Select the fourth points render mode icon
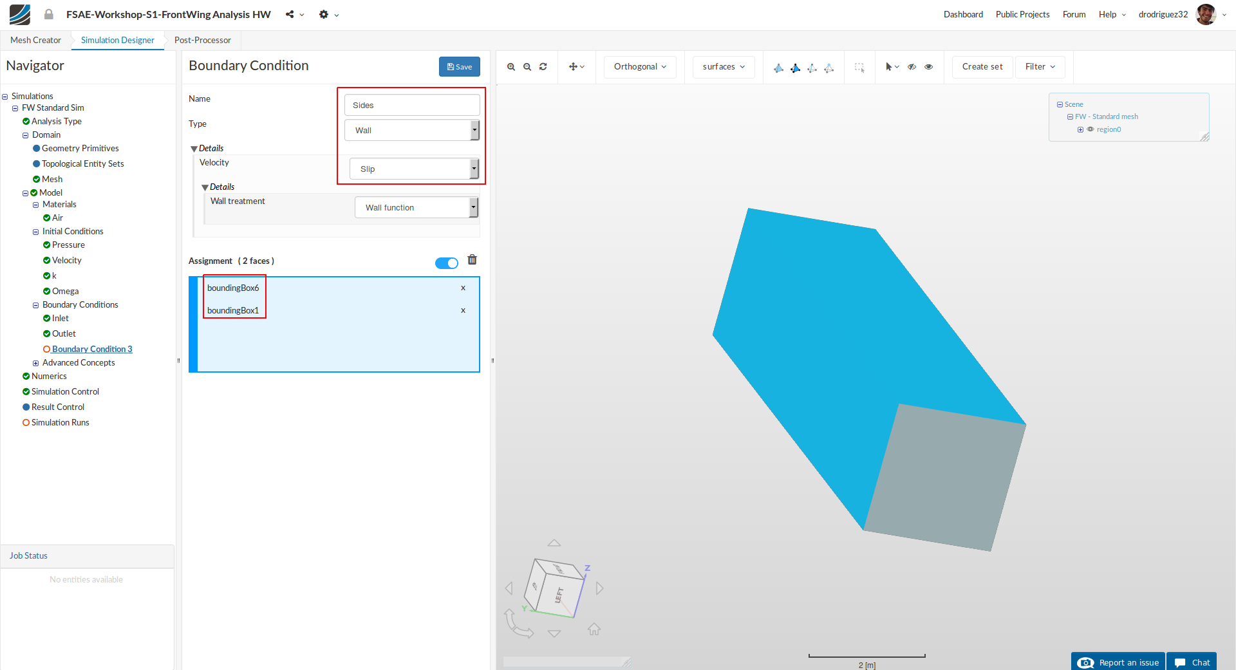This screenshot has height=670, width=1236. [829, 68]
